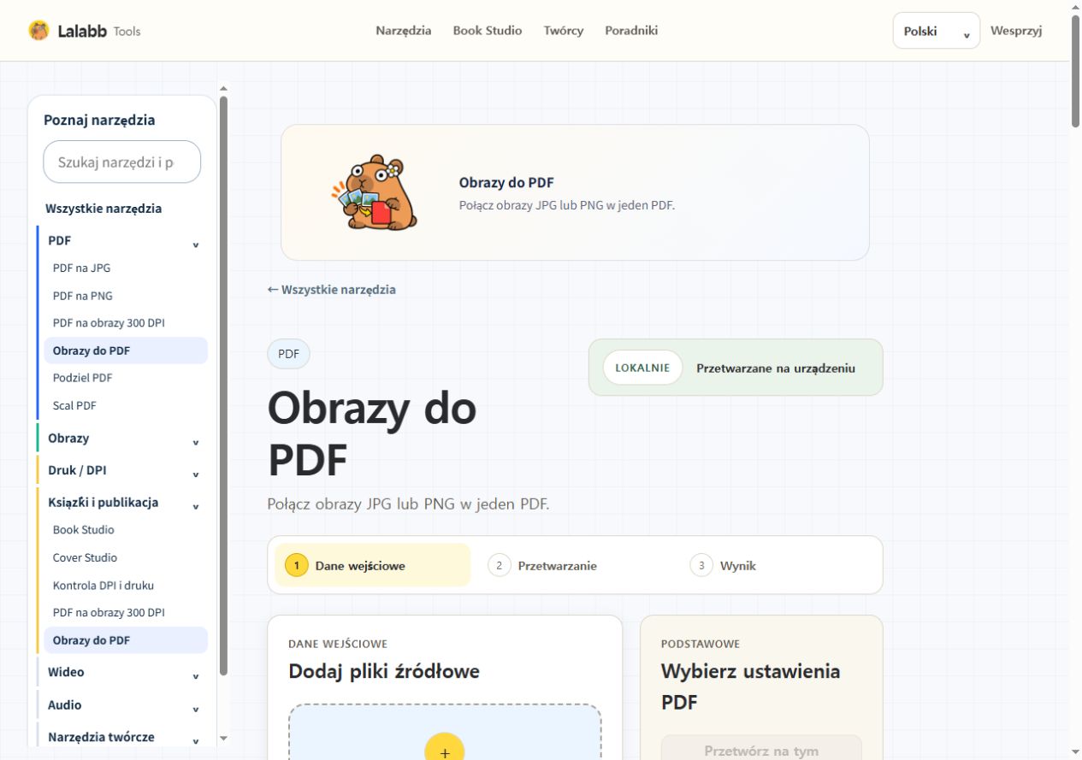Open PDF na obrazy 300 DPI under PDF
The width and height of the screenshot is (1082, 760).
109,323
